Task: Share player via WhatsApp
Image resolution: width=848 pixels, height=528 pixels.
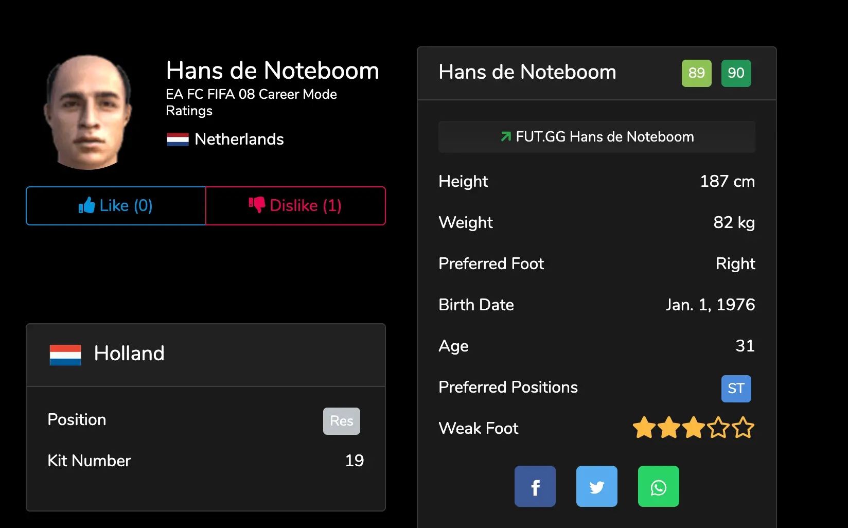Action: click(658, 486)
